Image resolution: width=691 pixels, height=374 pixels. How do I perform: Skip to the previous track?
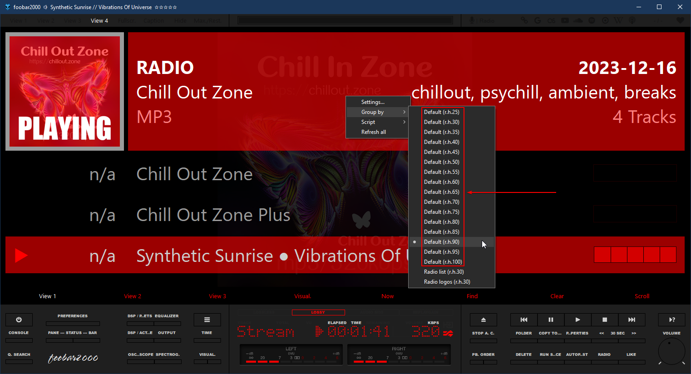523,320
